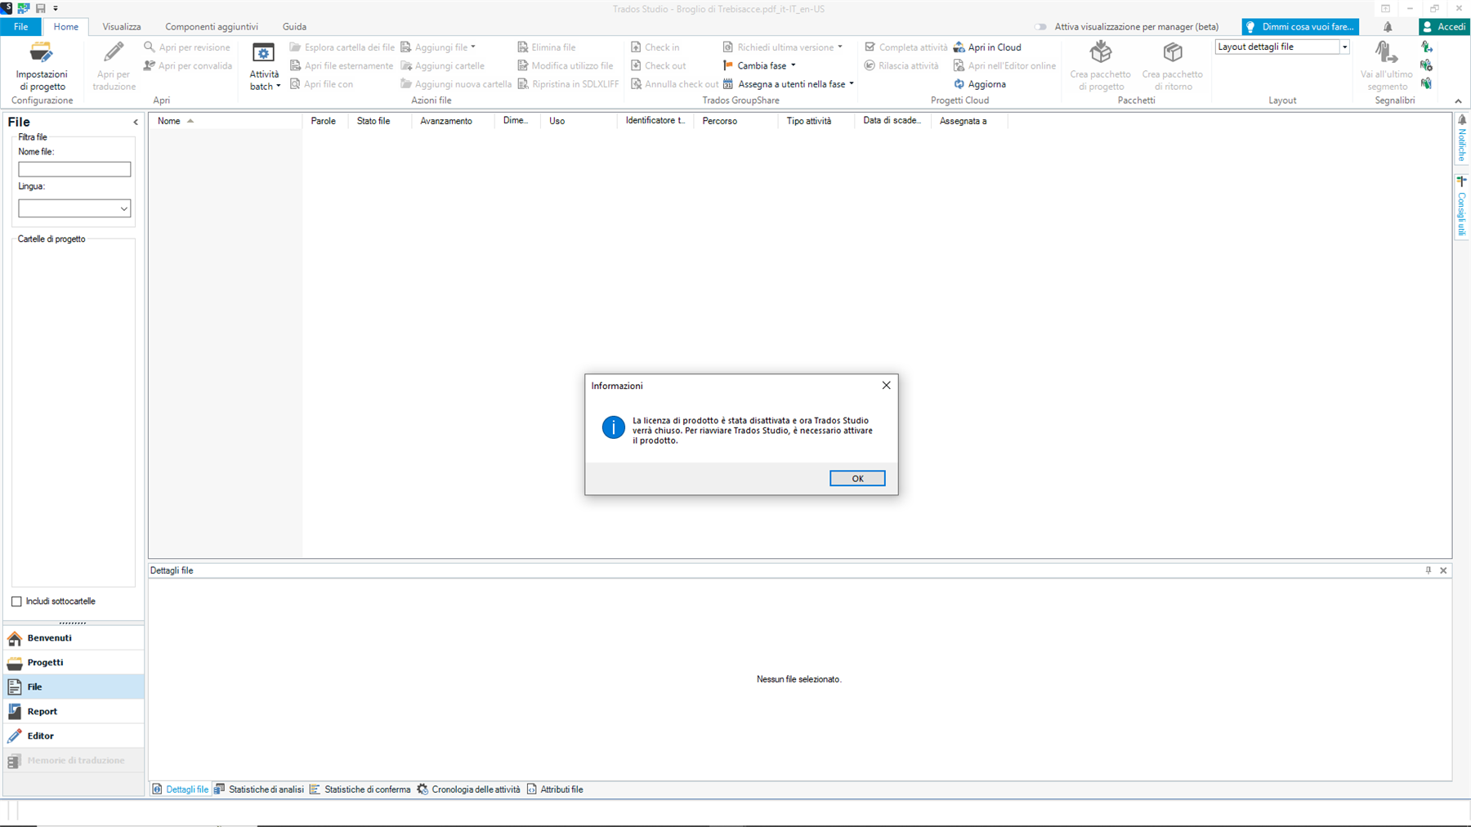Check Includi sottocartelle checkbox
Screen dimensions: 1471x827
[x=16, y=601]
